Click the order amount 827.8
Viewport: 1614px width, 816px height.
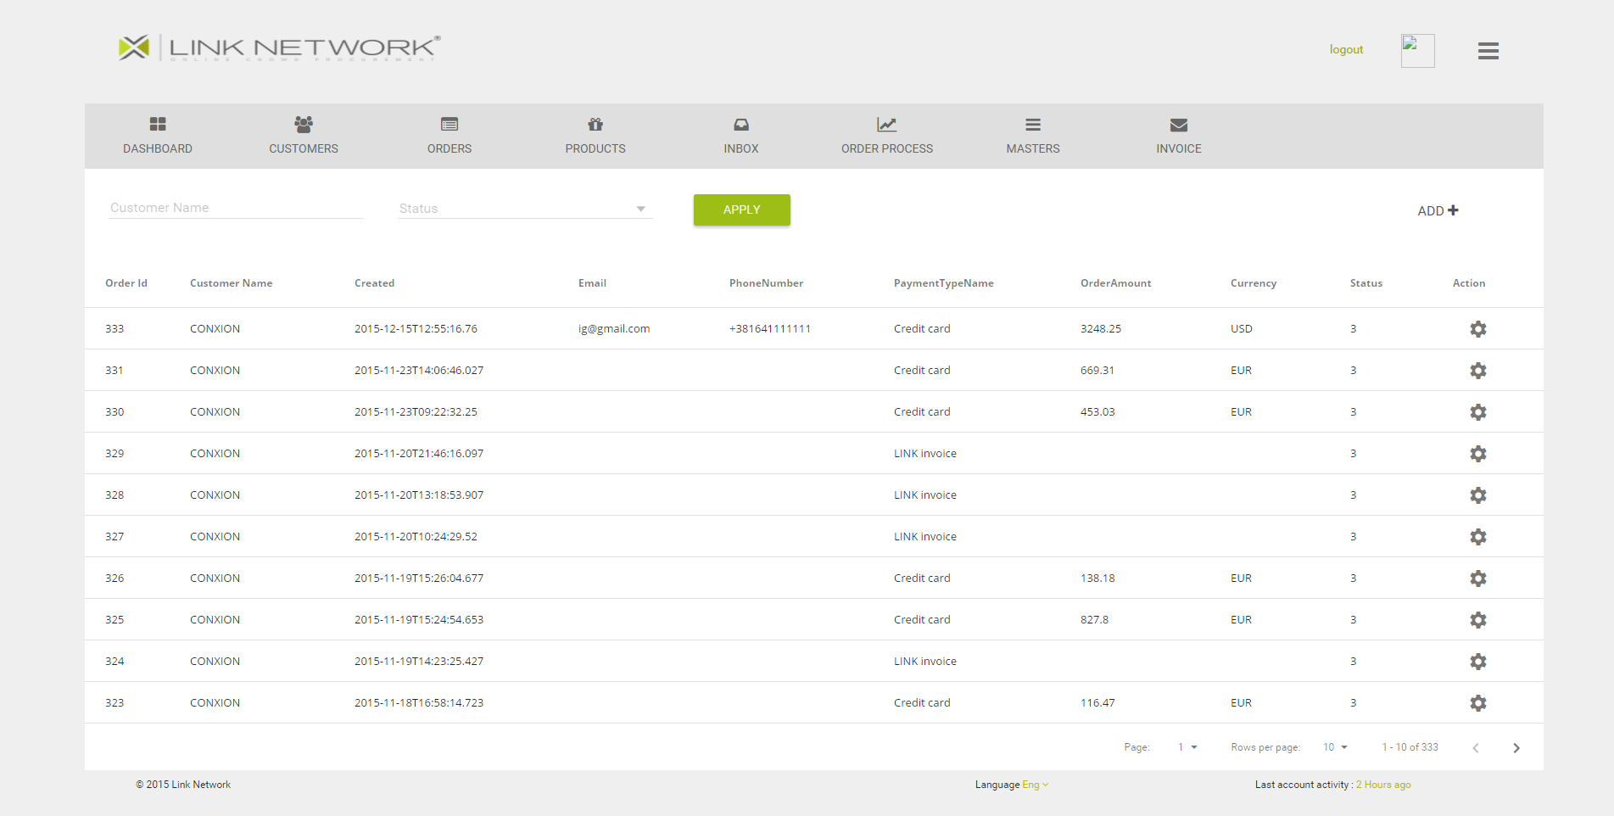(1094, 620)
